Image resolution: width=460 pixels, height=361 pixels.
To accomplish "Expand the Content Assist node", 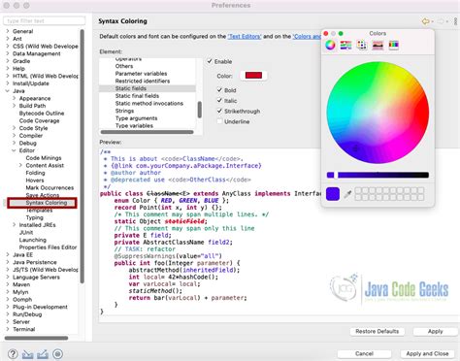I will point(20,165).
